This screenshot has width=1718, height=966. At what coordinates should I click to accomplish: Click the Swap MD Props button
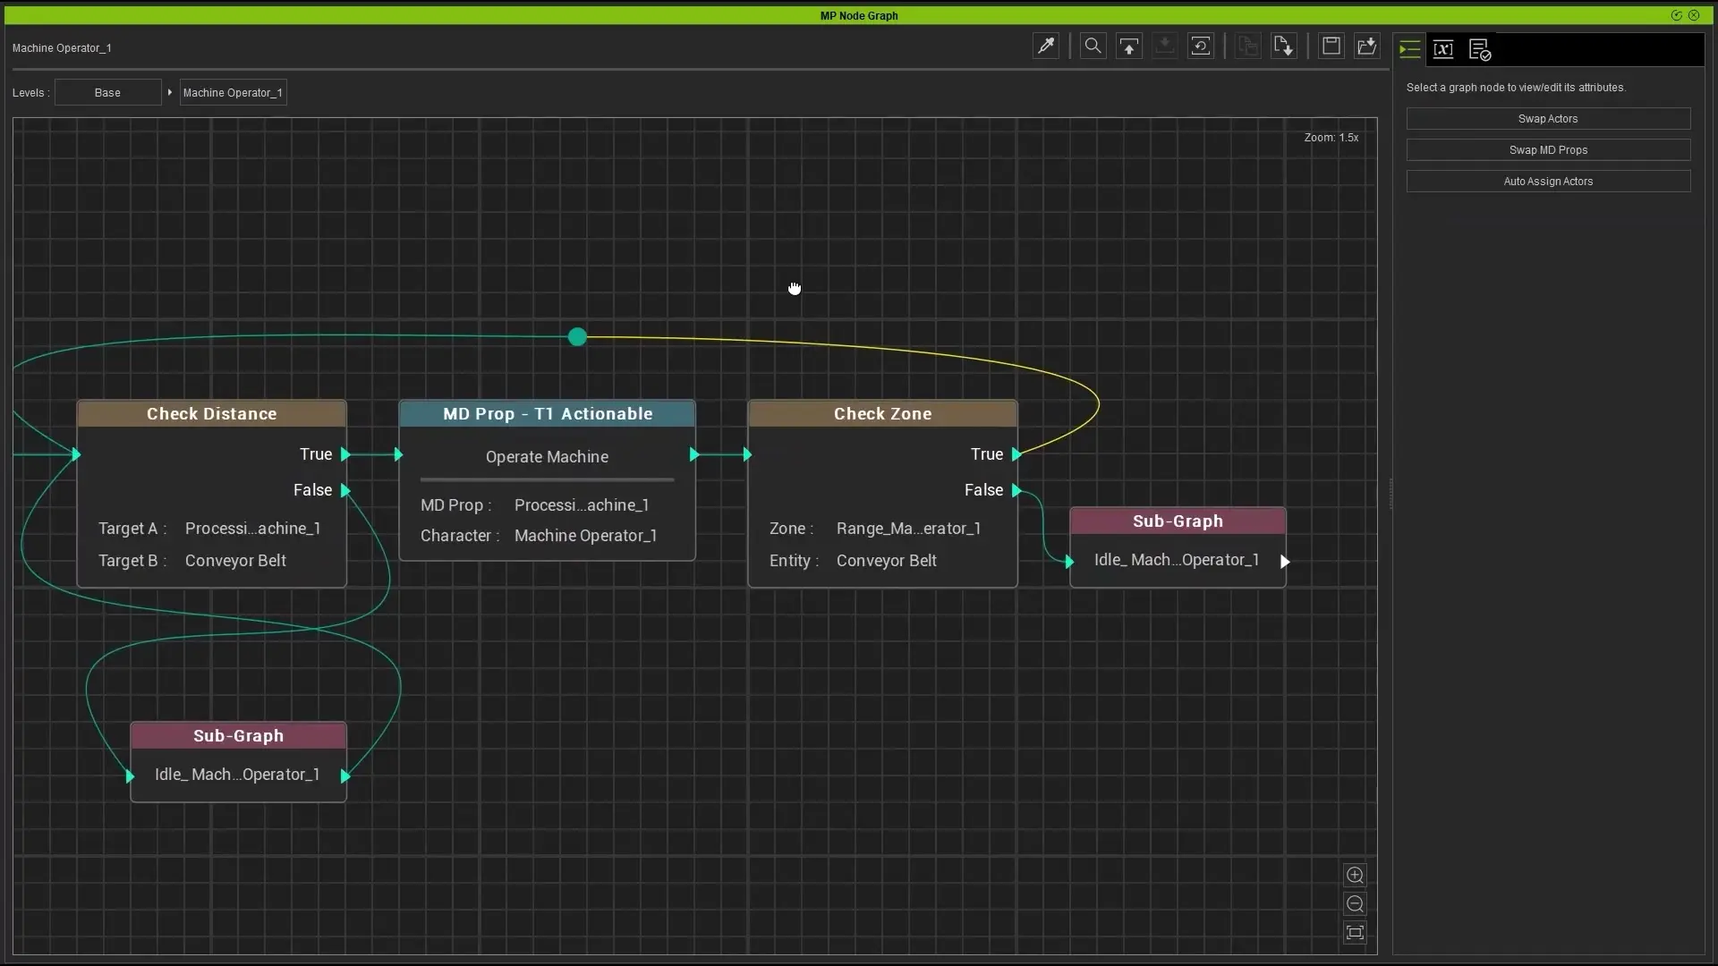[x=1548, y=149]
